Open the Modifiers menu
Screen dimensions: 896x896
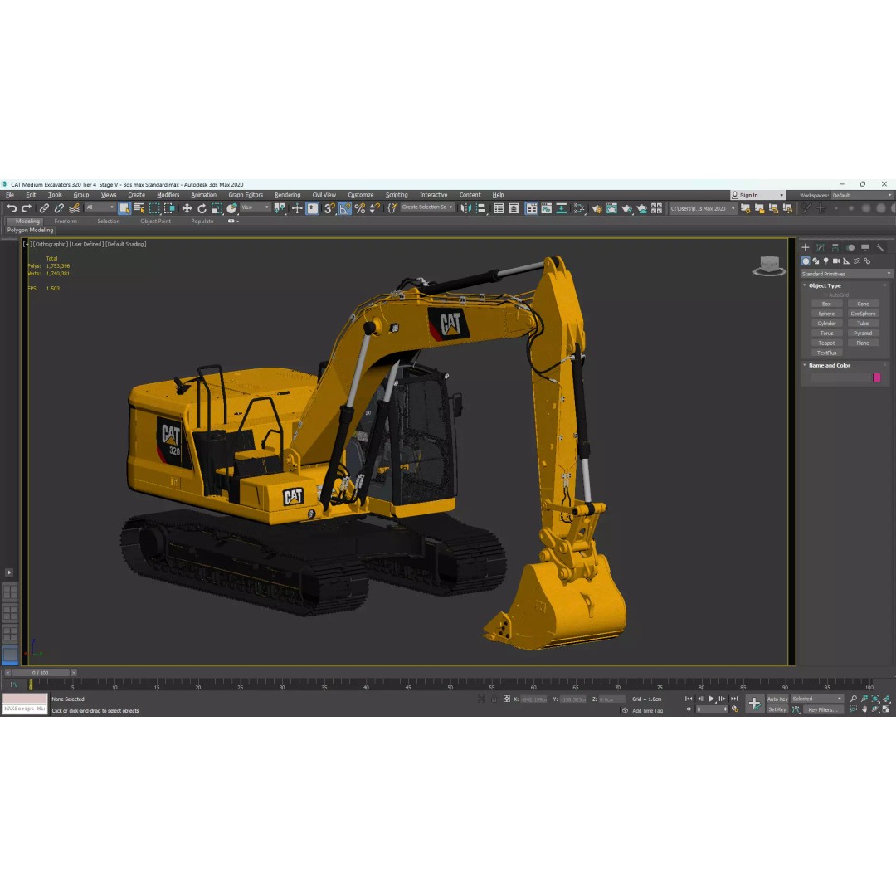point(168,196)
